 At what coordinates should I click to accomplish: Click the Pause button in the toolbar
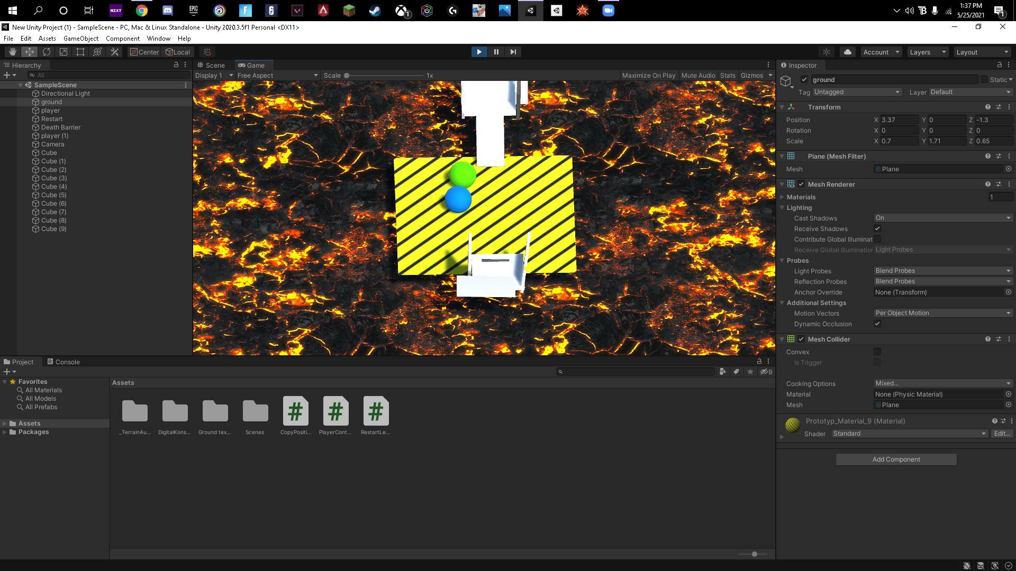(496, 52)
